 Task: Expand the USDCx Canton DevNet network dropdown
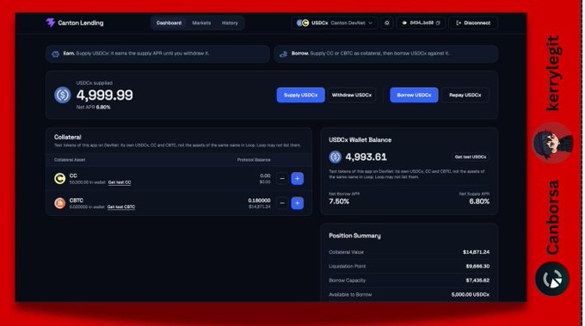(x=335, y=22)
